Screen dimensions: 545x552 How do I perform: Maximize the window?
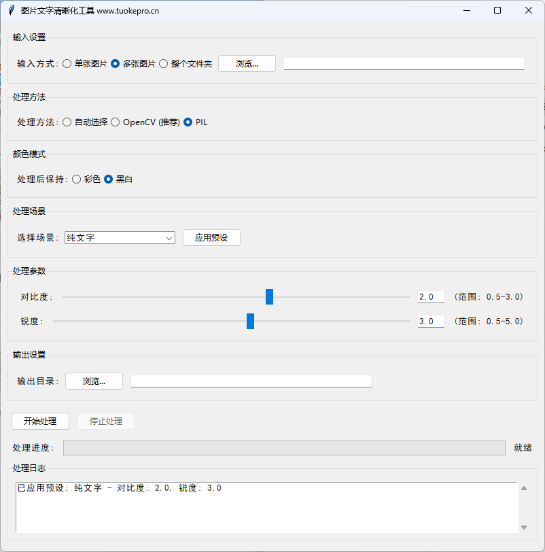point(497,11)
